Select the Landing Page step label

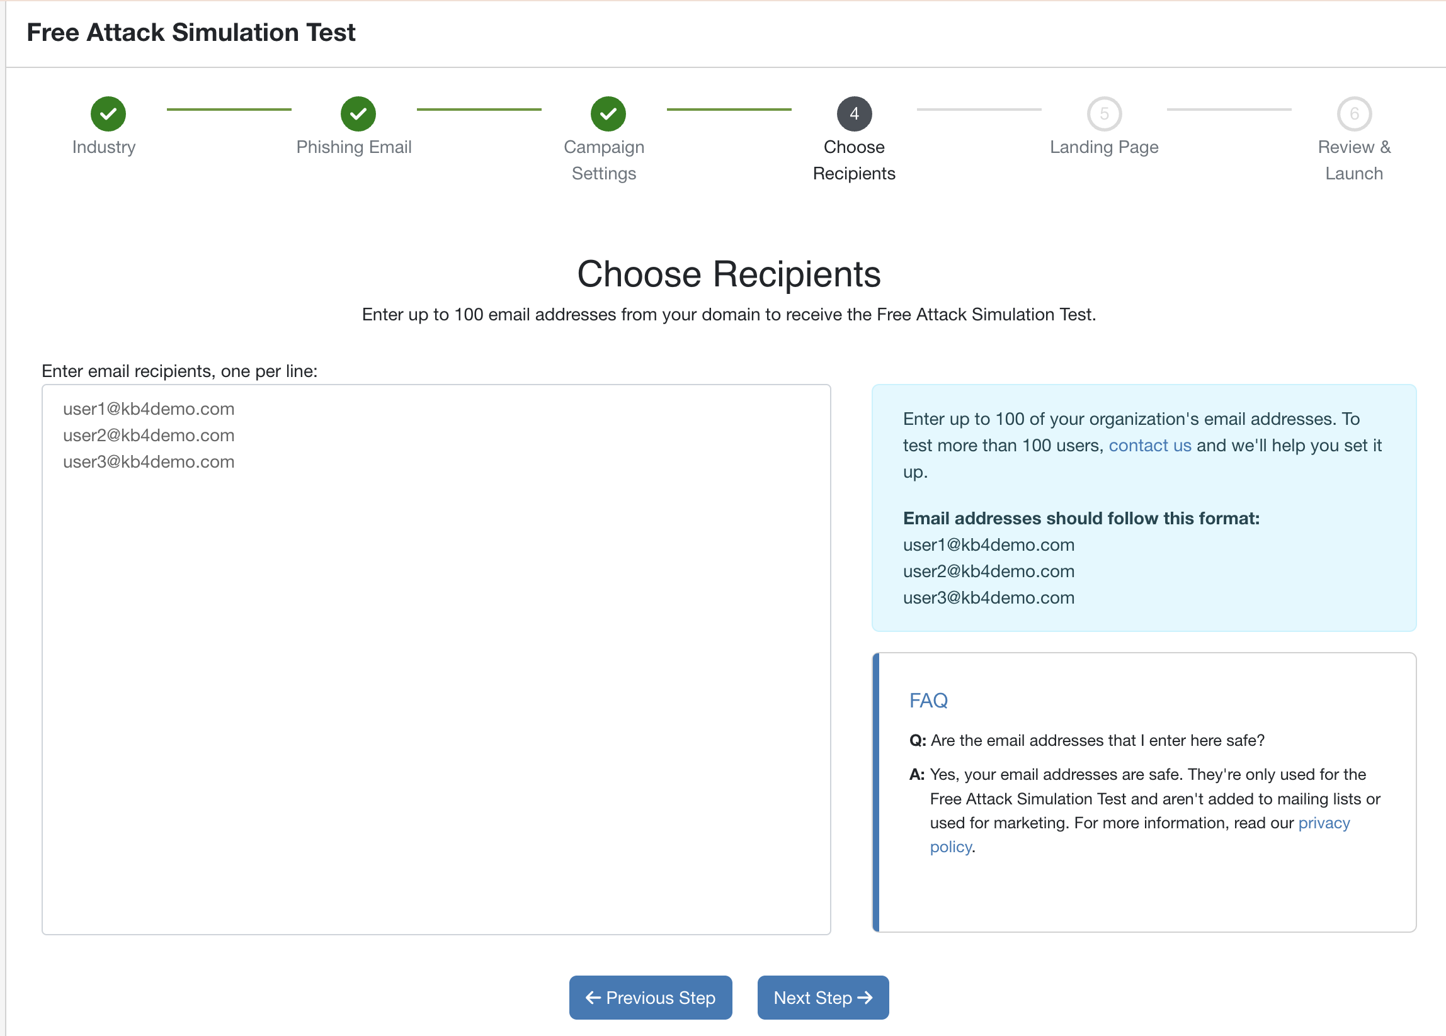[1103, 147]
